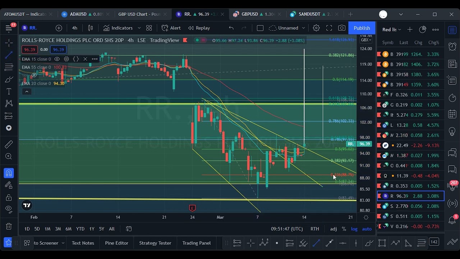Expand the GBX currency dropdown

pyautogui.click(x=366, y=40)
